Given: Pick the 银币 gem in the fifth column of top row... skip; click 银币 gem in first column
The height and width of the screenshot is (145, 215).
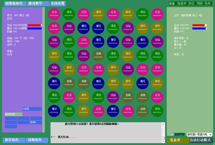Looking at the screenshot, I should coord(54,54).
